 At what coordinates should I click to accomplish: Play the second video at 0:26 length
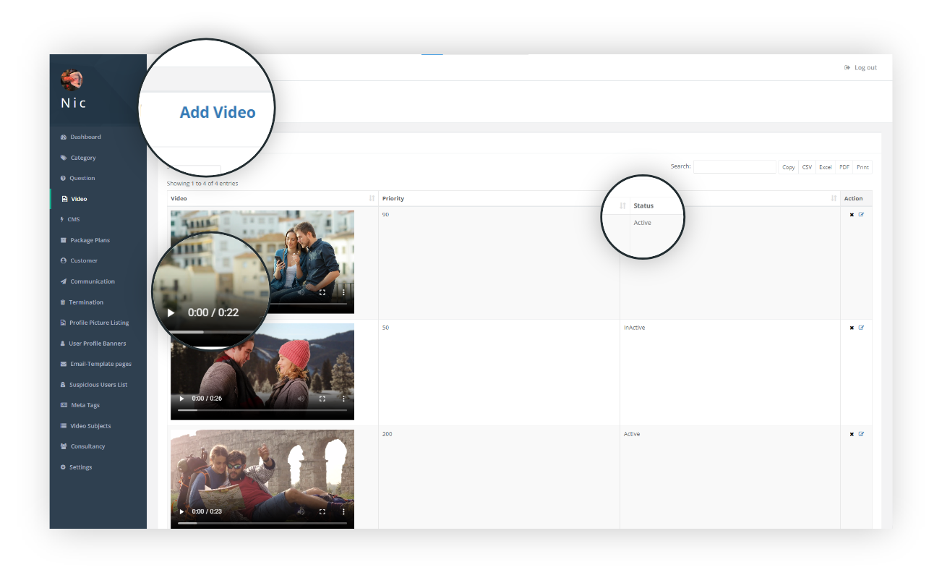(x=181, y=399)
